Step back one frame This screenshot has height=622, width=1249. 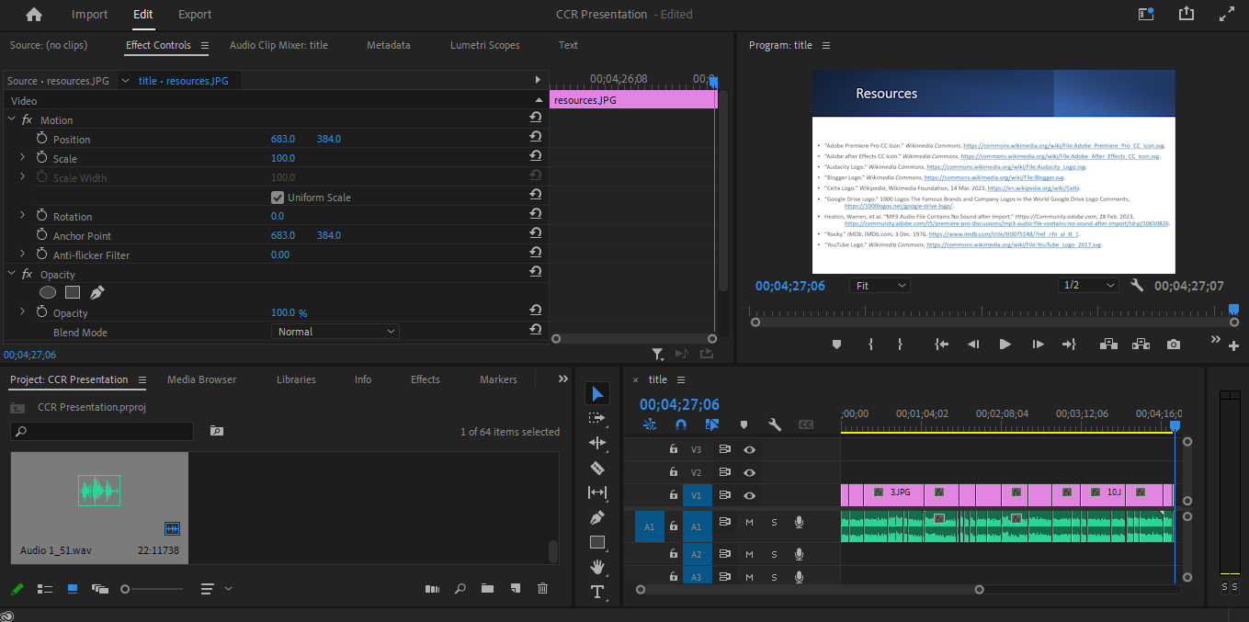click(973, 344)
